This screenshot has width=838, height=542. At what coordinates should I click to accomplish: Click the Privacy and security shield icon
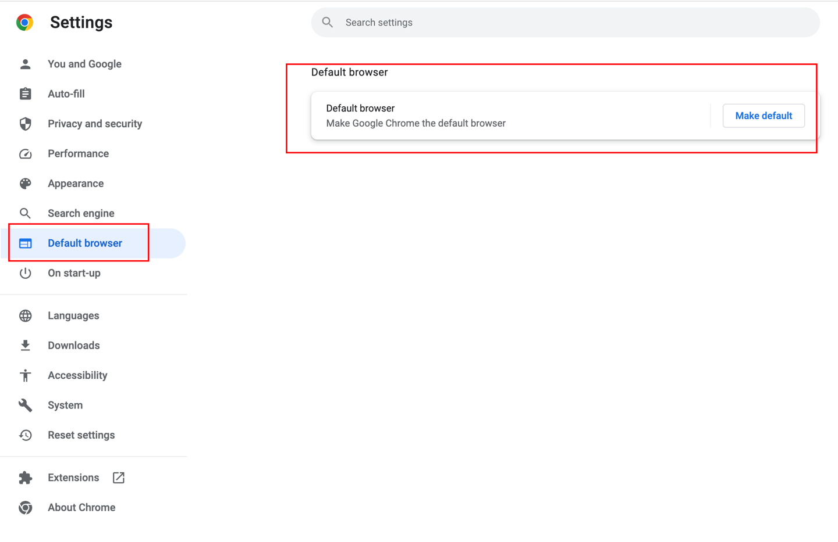click(25, 124)
